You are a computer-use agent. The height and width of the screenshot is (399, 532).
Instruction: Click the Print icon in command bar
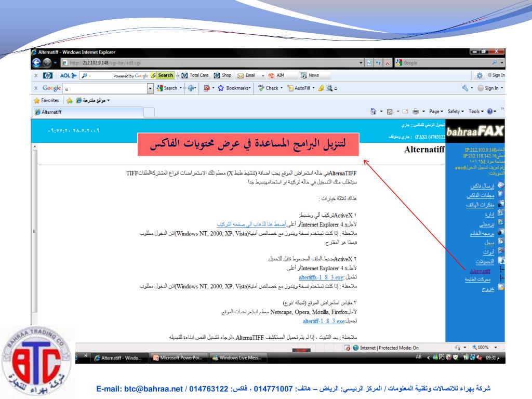tap(416, 111)
